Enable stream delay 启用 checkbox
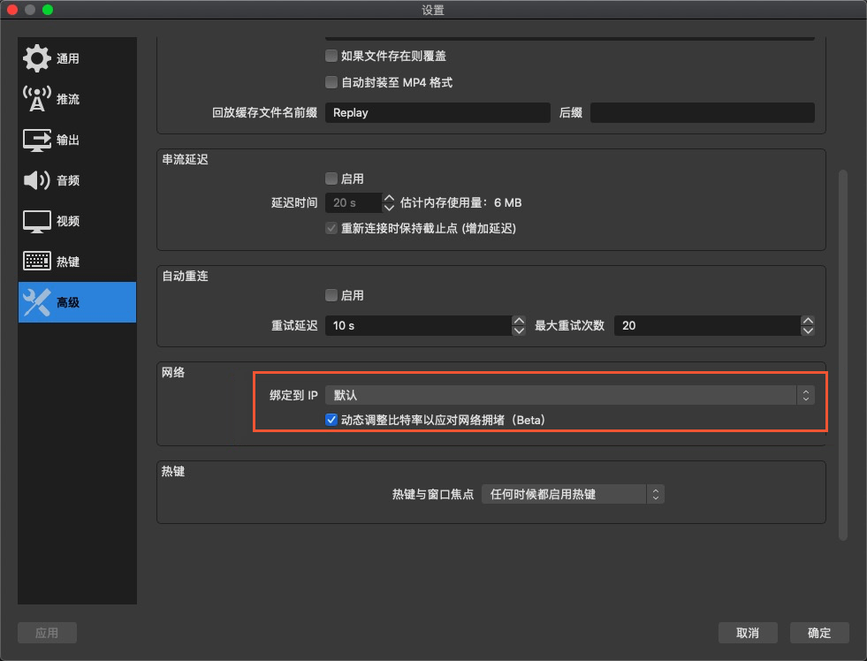Viewport: 867px width, 661px height. click(331, 179)
